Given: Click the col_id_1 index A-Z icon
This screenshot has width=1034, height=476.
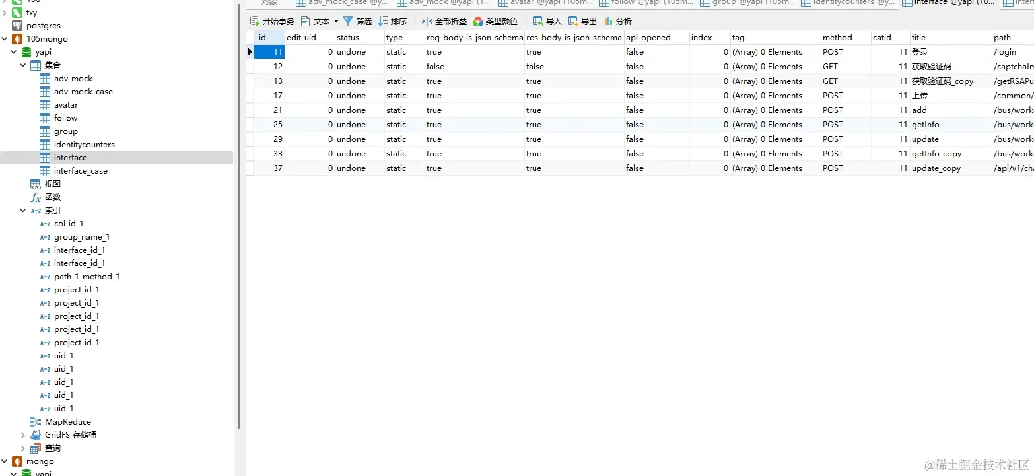Looking at the screenshot, I should click(45, 224).
